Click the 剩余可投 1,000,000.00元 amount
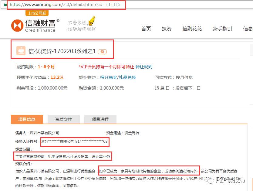 point(42,88)
